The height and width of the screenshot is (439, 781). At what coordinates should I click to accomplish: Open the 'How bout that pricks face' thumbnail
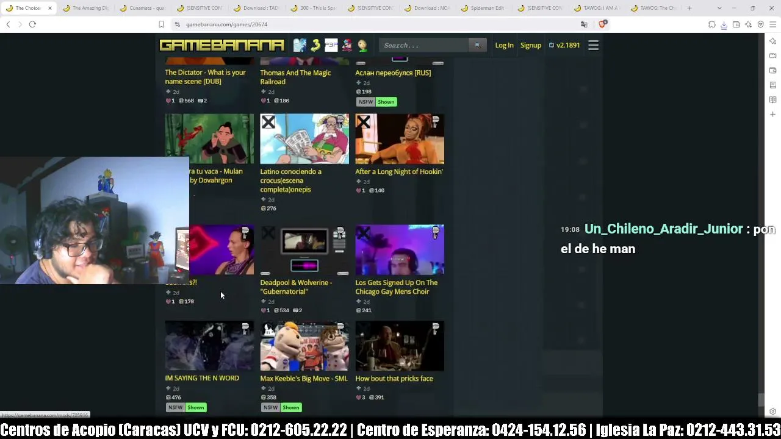(400, 346)
